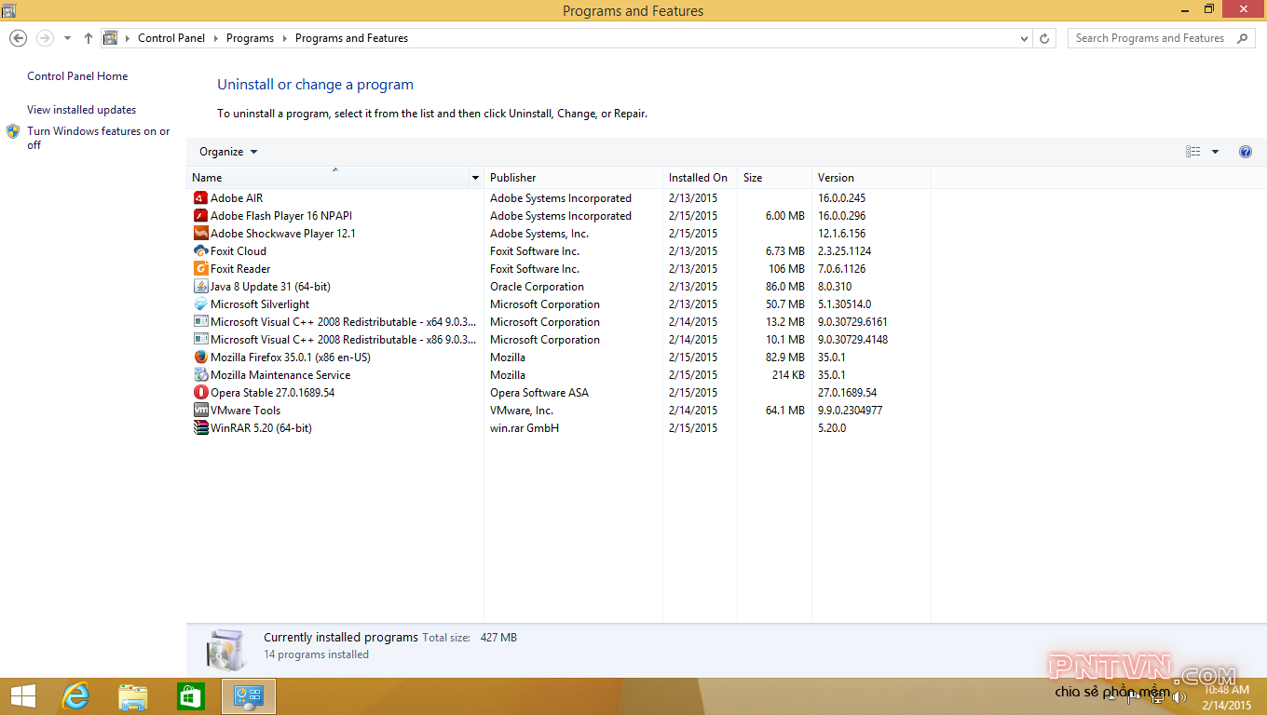This screenshot has width=1267, height=715.
Task: Open Internet Explorer from the taskbar
Action: (75, 696)
